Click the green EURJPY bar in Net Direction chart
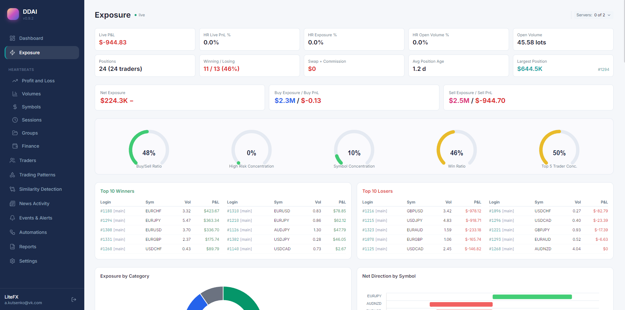The width and height of the screenshot is (625, 310). pyautogui.click(x=532, y=297)
